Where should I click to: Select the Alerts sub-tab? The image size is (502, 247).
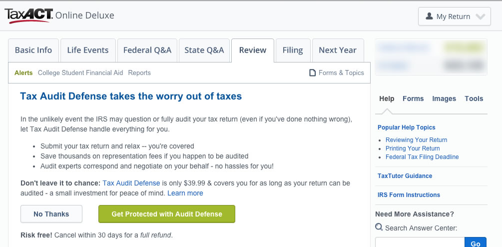click(x=23, y=72)
